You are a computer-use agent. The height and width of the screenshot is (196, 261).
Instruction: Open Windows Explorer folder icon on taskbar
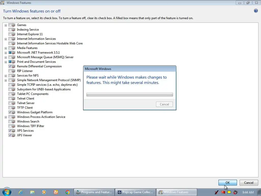click(32, 192)
